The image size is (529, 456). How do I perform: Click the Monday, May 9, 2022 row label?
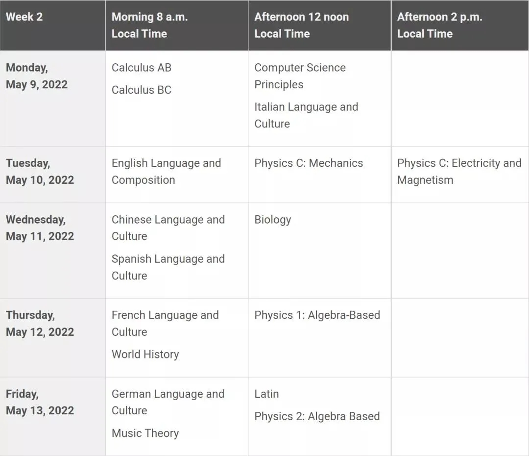click(x=36, y=76)
